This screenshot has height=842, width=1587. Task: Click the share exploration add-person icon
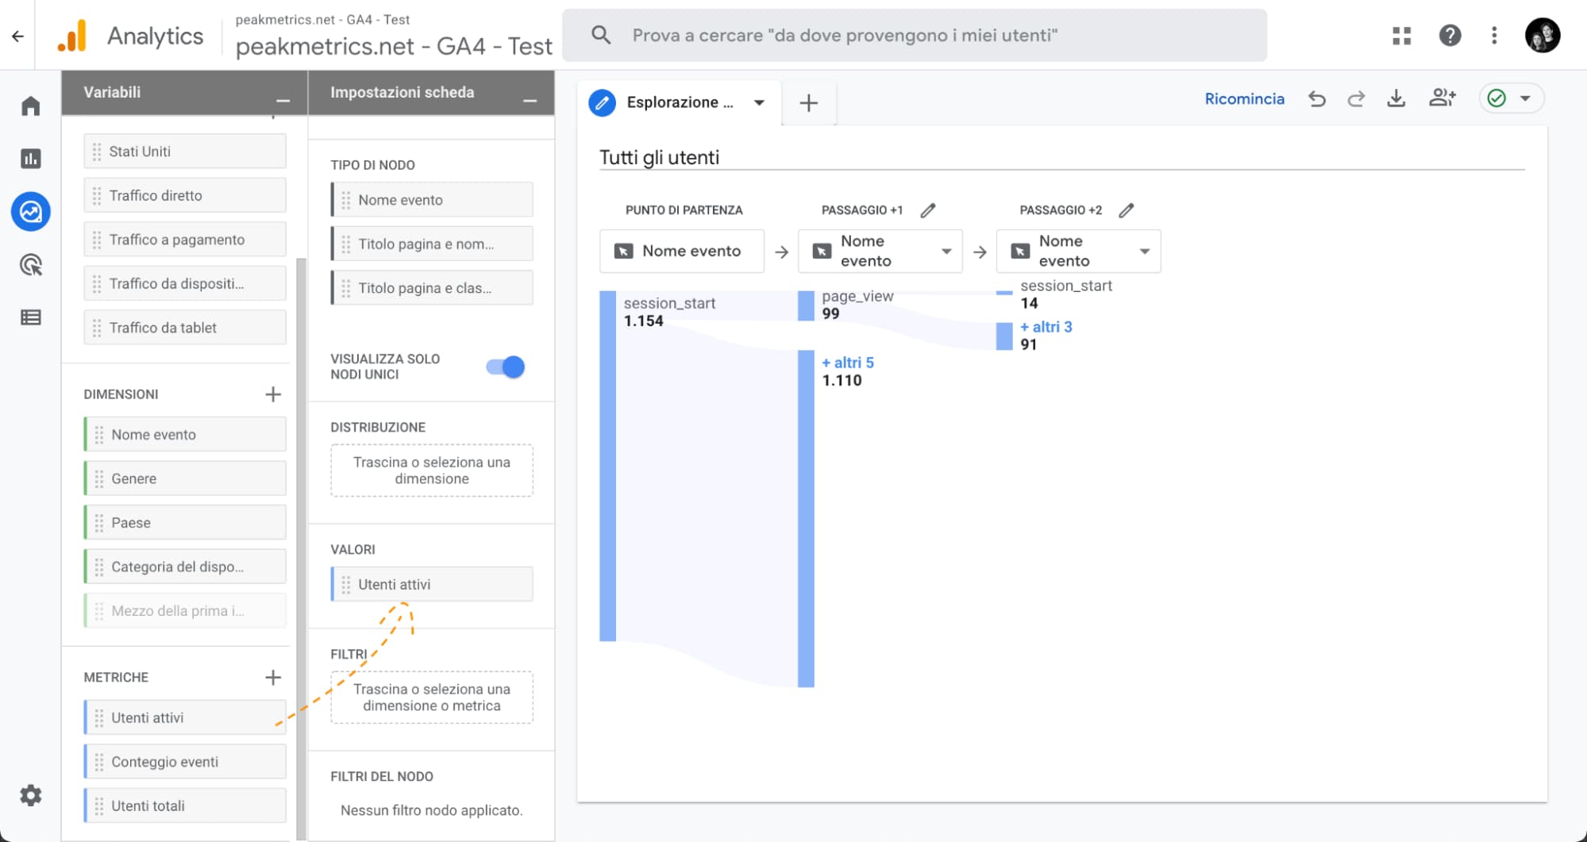click(x=1442, y=98)
